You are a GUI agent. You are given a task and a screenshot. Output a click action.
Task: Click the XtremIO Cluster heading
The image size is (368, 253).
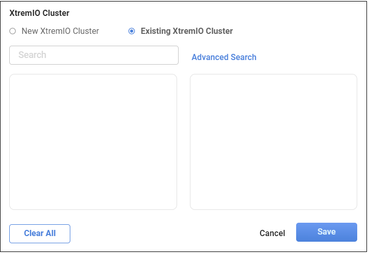(40, 13)
